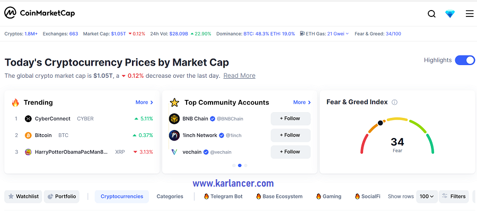This screenshot has width=477, height=212.
Task: Click the Fear & Greed gauge indicator dot
Action: point(380,123)
